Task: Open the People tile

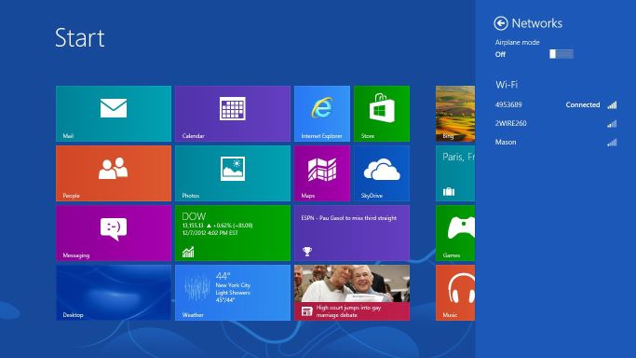Action: click(114, 173)
